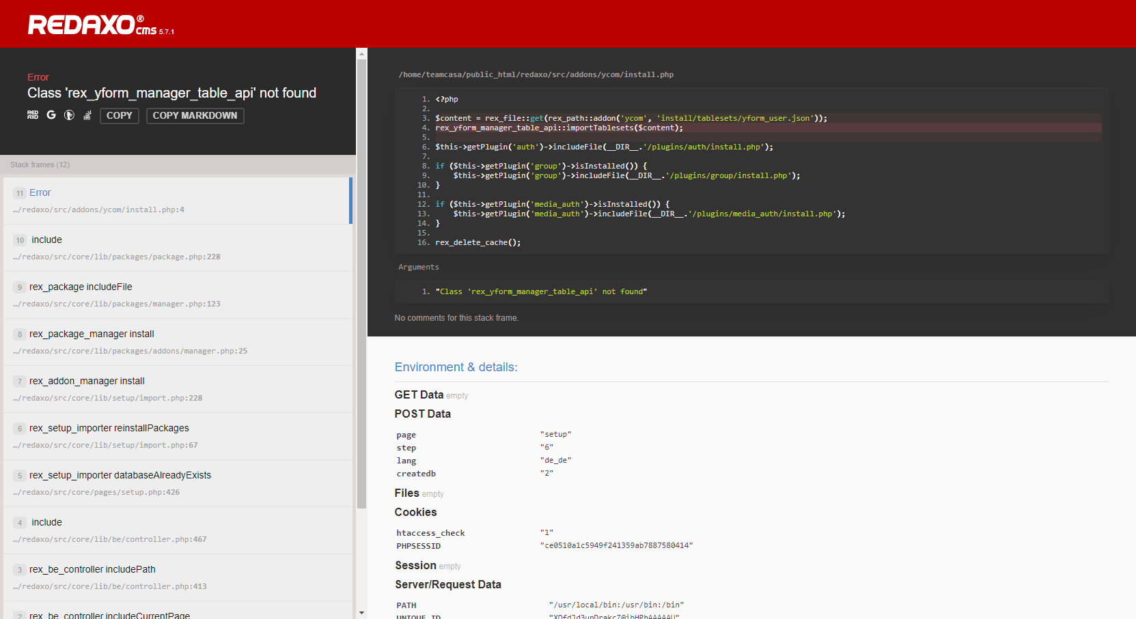Click 'Server/Request Data' heading
Screen dimensions: 1136x619
[x=448, y=584]
